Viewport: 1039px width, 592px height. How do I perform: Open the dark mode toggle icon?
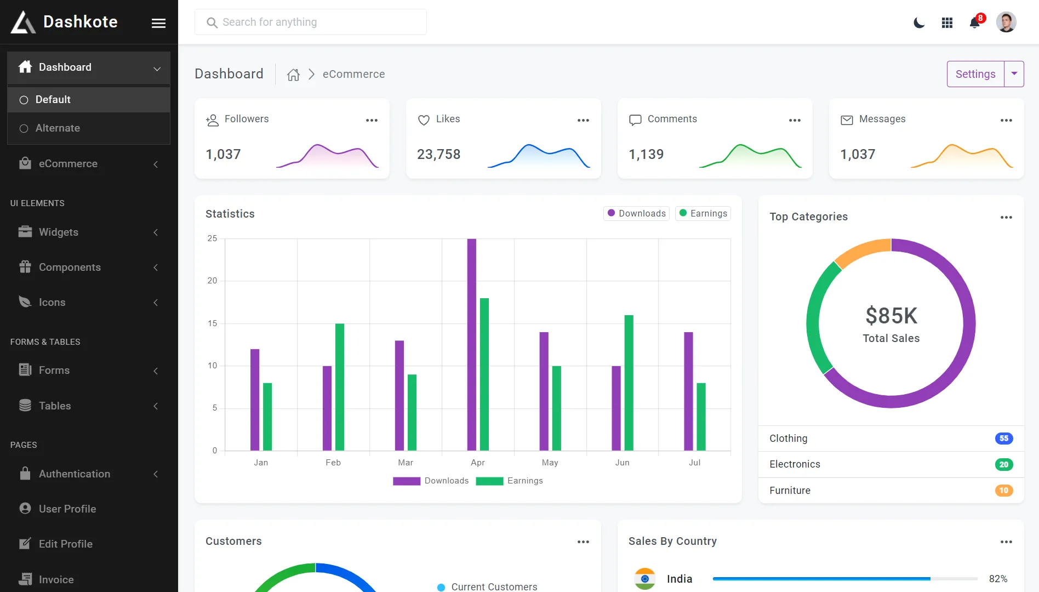pos(919,22)
